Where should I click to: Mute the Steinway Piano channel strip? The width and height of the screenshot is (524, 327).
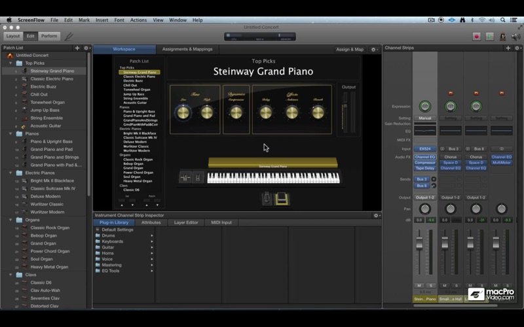click(x=419, y=286)
